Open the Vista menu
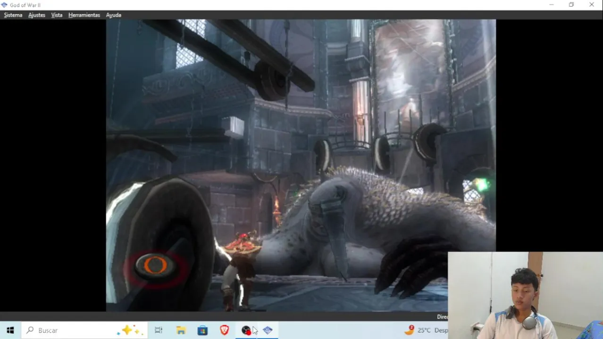 [57, 15]
